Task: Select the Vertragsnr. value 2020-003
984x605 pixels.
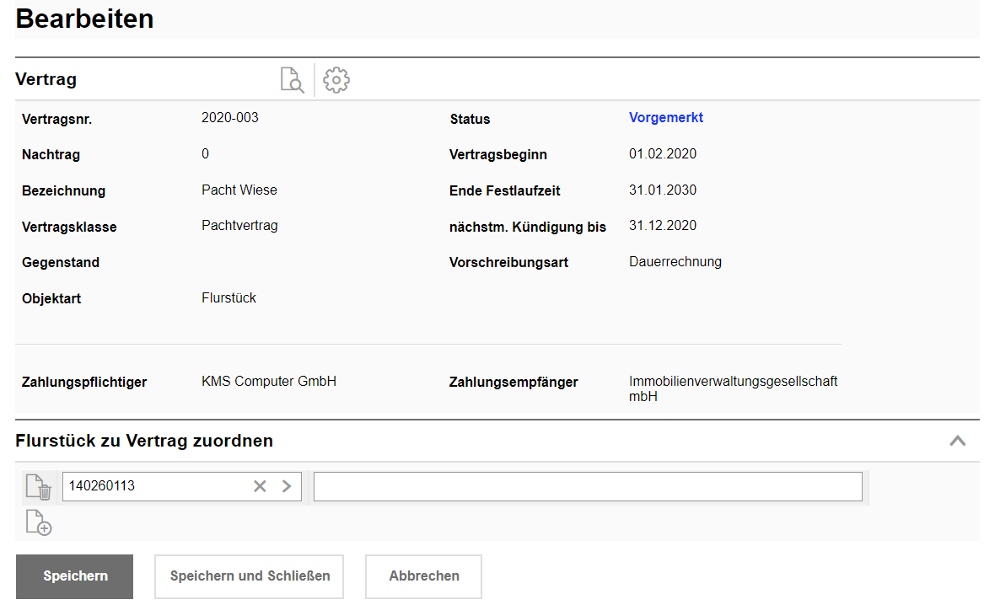Action: pyautogui.click(x=229, y=118)
